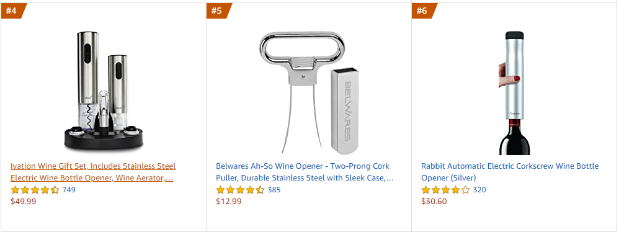
Task: Click the star rating for the Rabbit corkscrew
Action: click(x=446, y=190)
